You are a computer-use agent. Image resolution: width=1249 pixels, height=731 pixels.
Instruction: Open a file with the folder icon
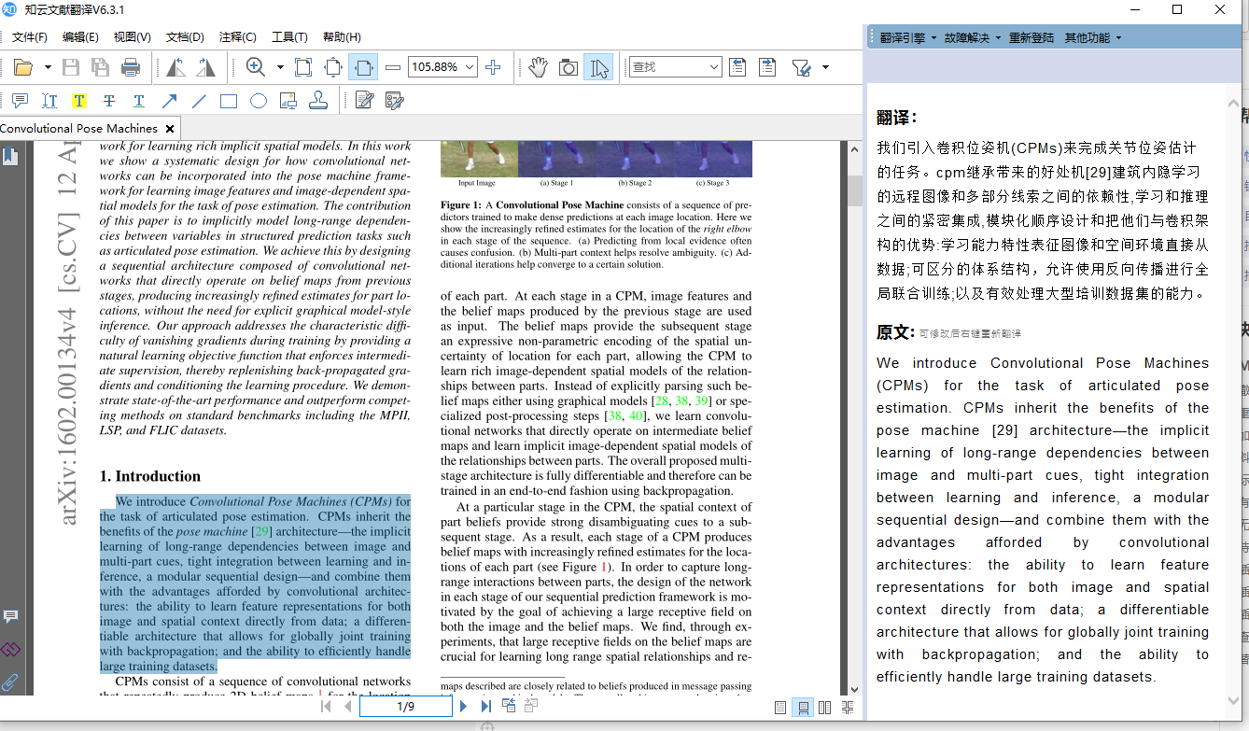pos(23,67)
